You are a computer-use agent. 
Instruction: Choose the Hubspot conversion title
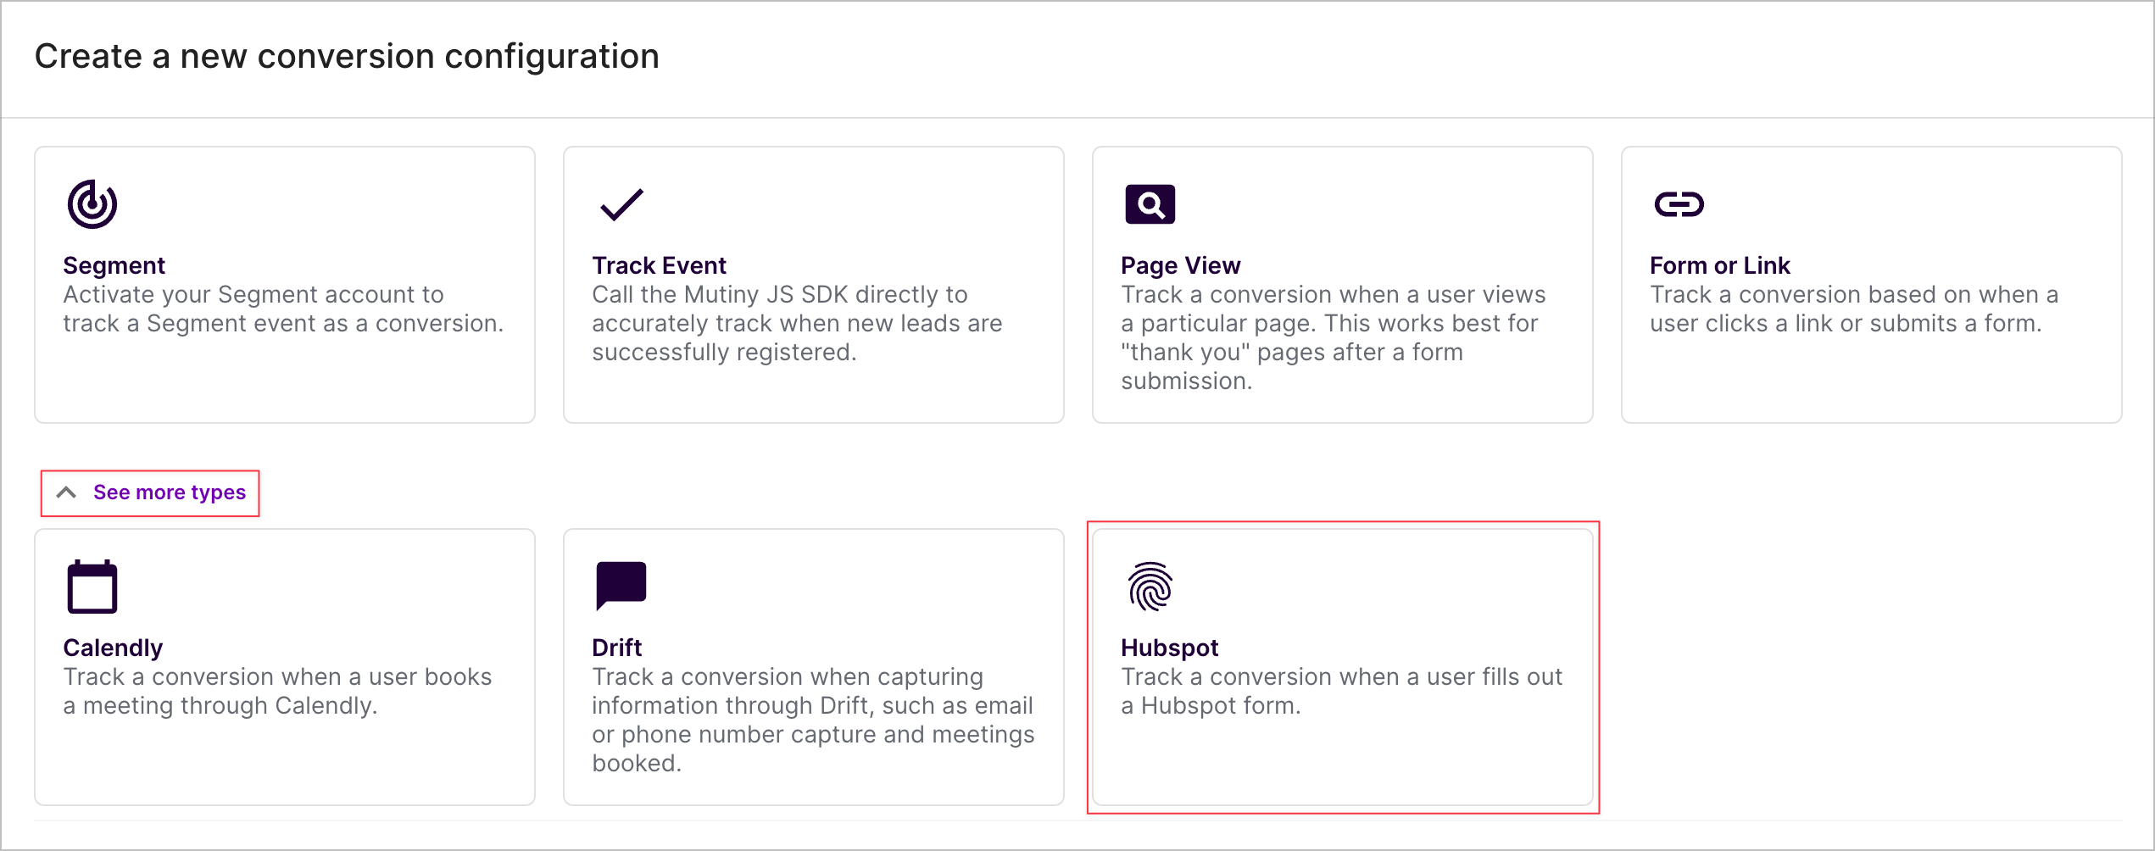point(1169,648)
